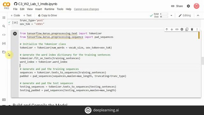This screenshot has height=115, width=204.
Task: Open the Edit menu
Action: pos(22,9)
